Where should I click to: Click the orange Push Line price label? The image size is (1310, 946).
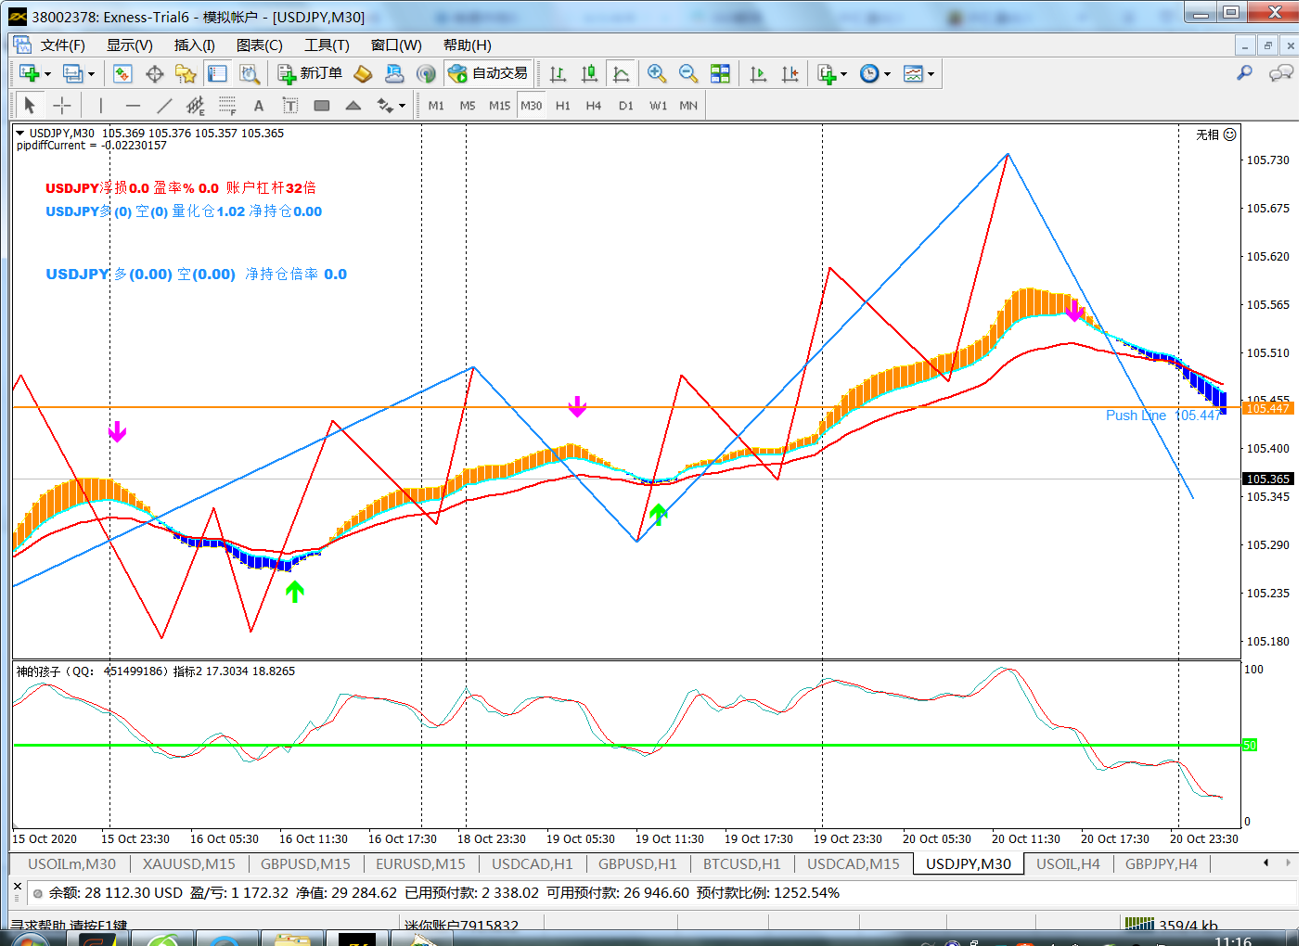1267,408
